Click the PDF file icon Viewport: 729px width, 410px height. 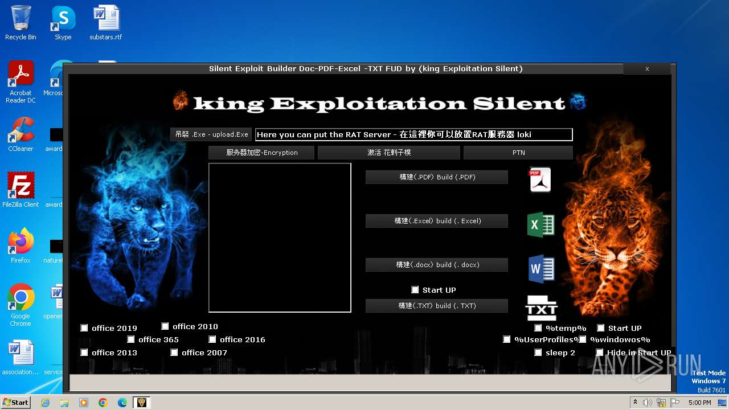540,179
